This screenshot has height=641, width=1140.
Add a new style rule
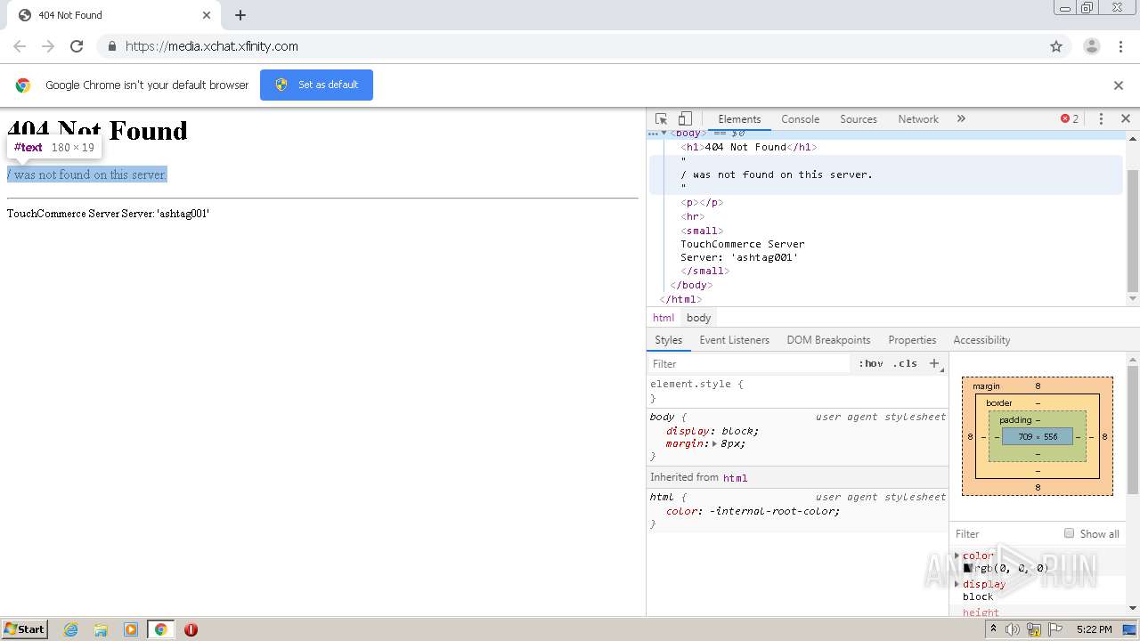934,363
